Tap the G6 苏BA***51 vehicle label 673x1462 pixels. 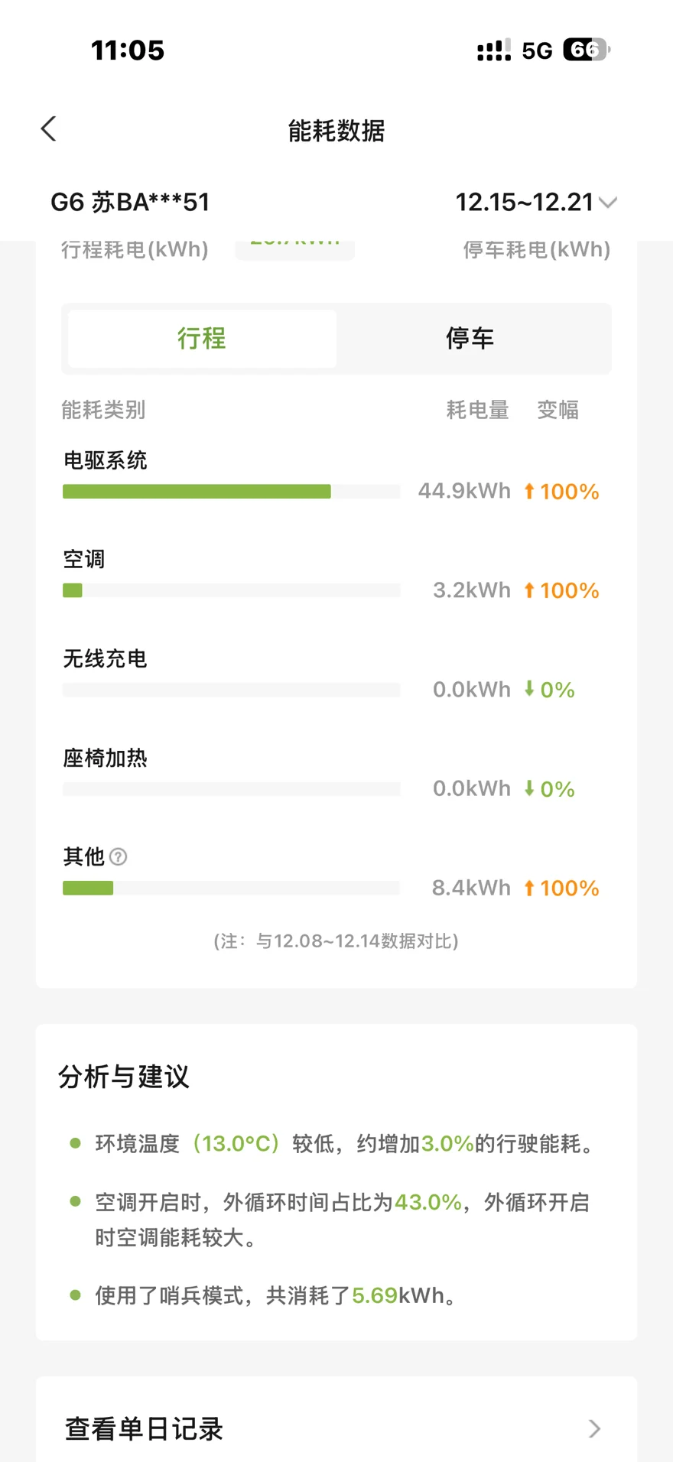(x=130, y=202)
